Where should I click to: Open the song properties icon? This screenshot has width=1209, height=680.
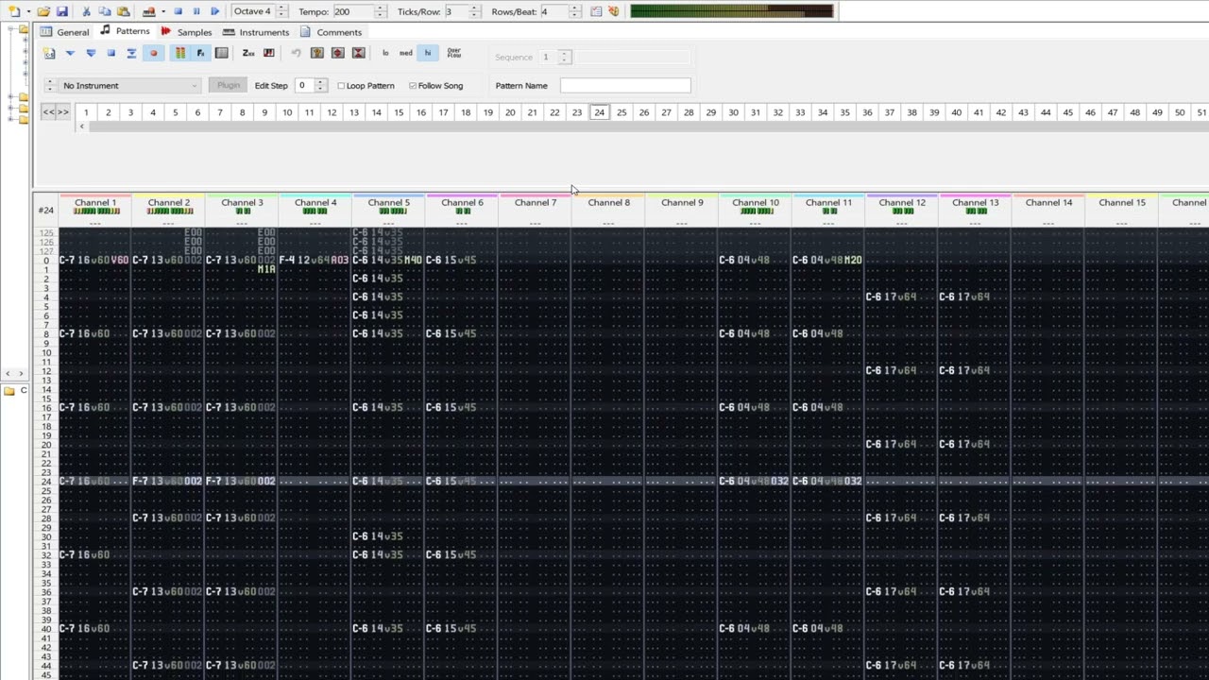(596, 11)
